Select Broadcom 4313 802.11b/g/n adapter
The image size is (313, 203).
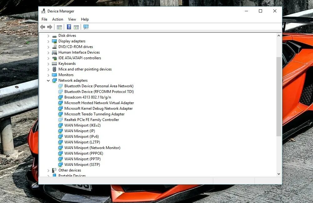(88, 97)
